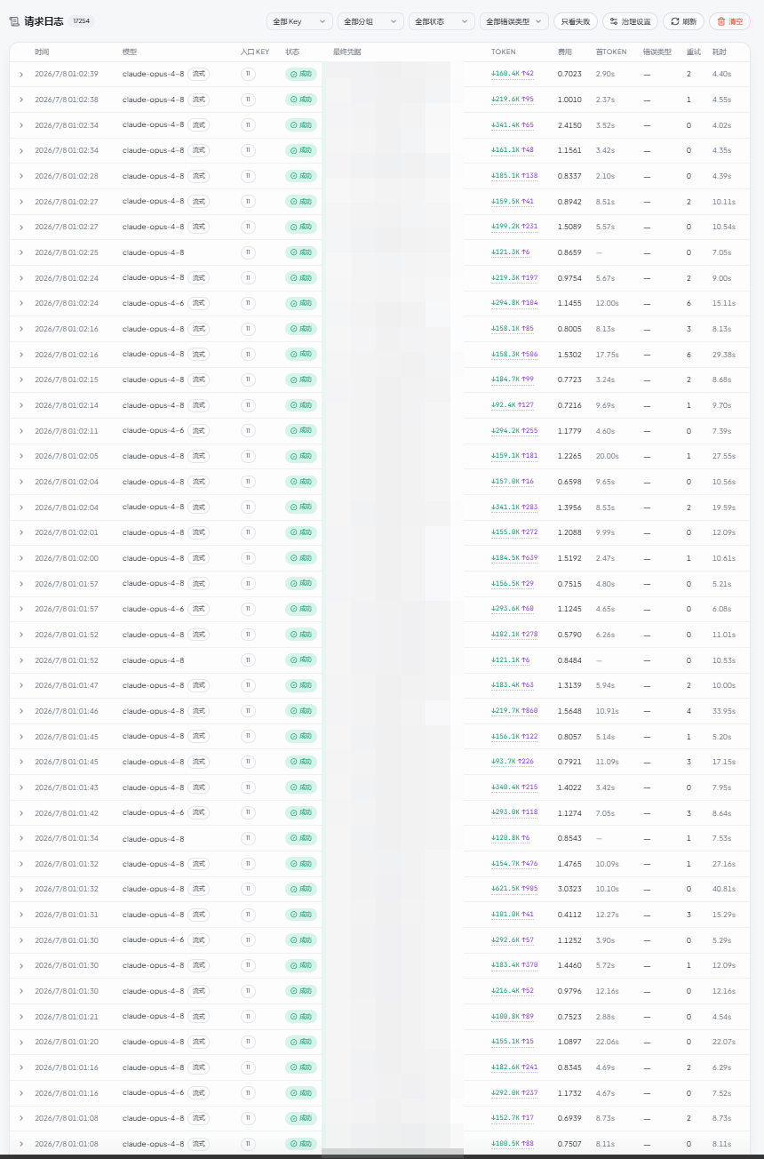
Task: Click the red 清空 trash button
Action: point(729,21)
